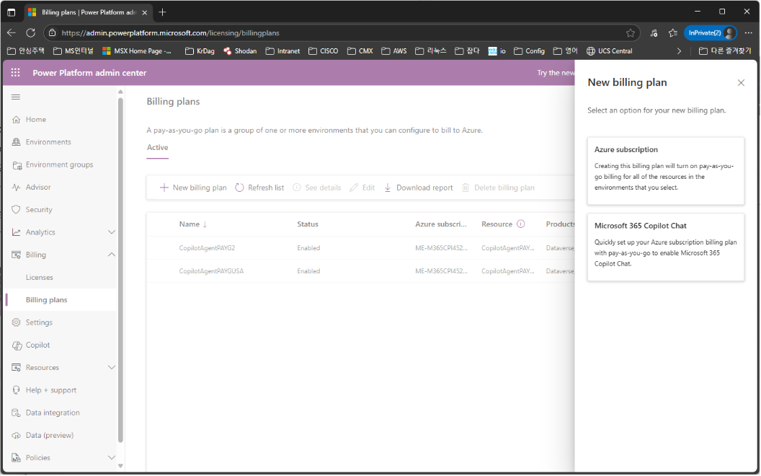761x476 pixels.
Task: Add page to favorites star icon
Action: 631,33
